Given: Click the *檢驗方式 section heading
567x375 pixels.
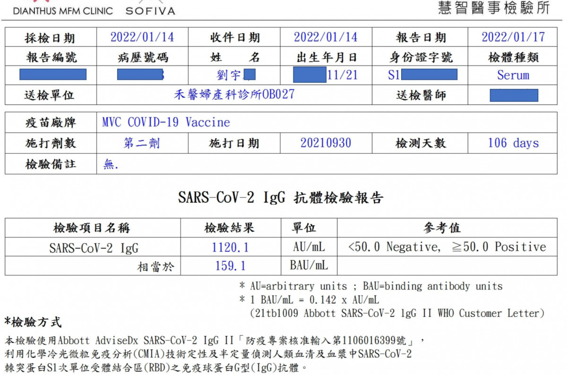Looking at the screenshot, I should (x=33, y=323).
